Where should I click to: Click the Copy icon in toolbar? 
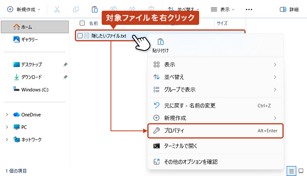(76, 9)
